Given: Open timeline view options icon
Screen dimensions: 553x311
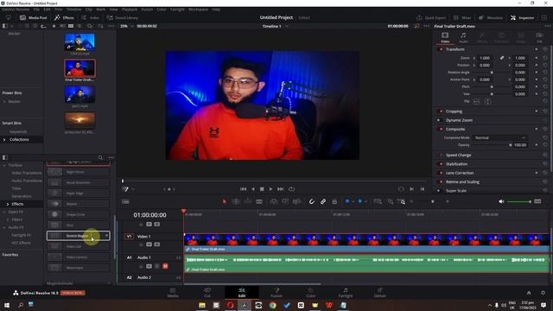Looking at the screenshot, I should click(x=125, y=201).
